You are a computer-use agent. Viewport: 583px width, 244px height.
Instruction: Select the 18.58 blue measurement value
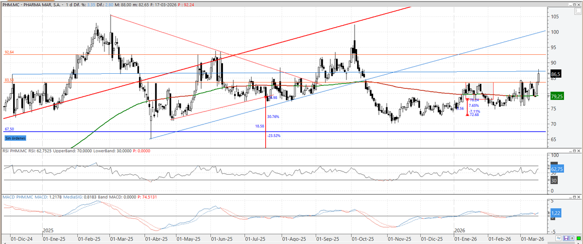[260, 126]
